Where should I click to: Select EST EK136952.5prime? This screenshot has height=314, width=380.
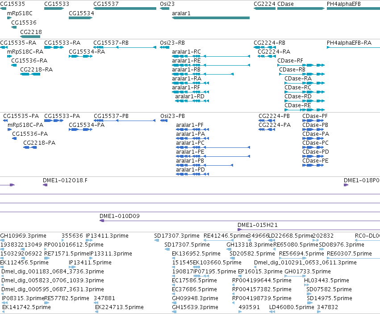pyautogui.click(x=174, y=258)
